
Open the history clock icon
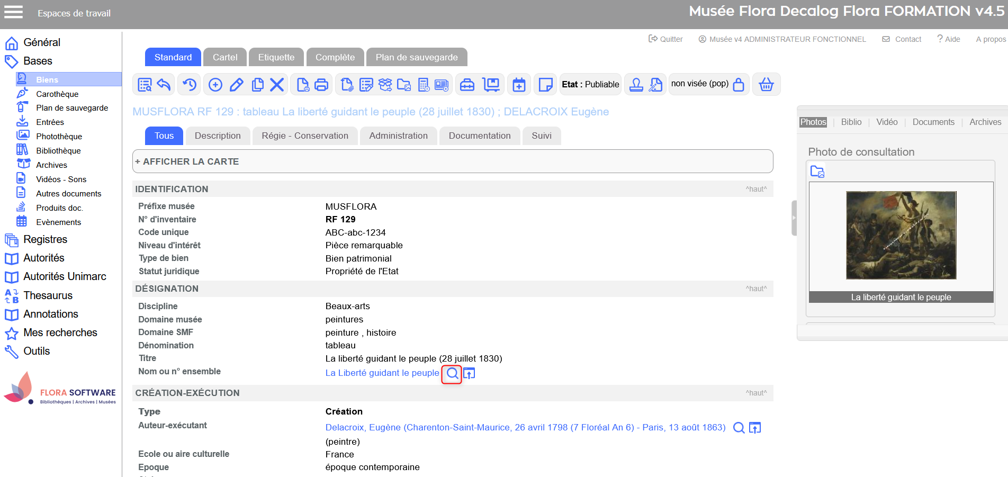[x=190, y=85]
